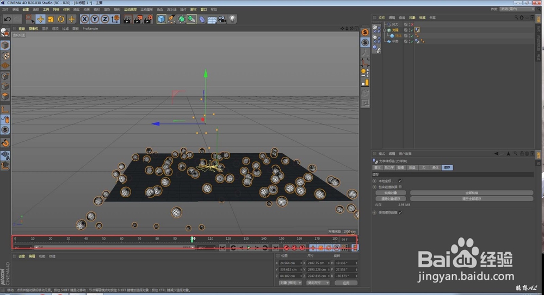Collapse the 克隆 cloner tree node
This screenshot has height=295, width=544.
pos(385,30)
